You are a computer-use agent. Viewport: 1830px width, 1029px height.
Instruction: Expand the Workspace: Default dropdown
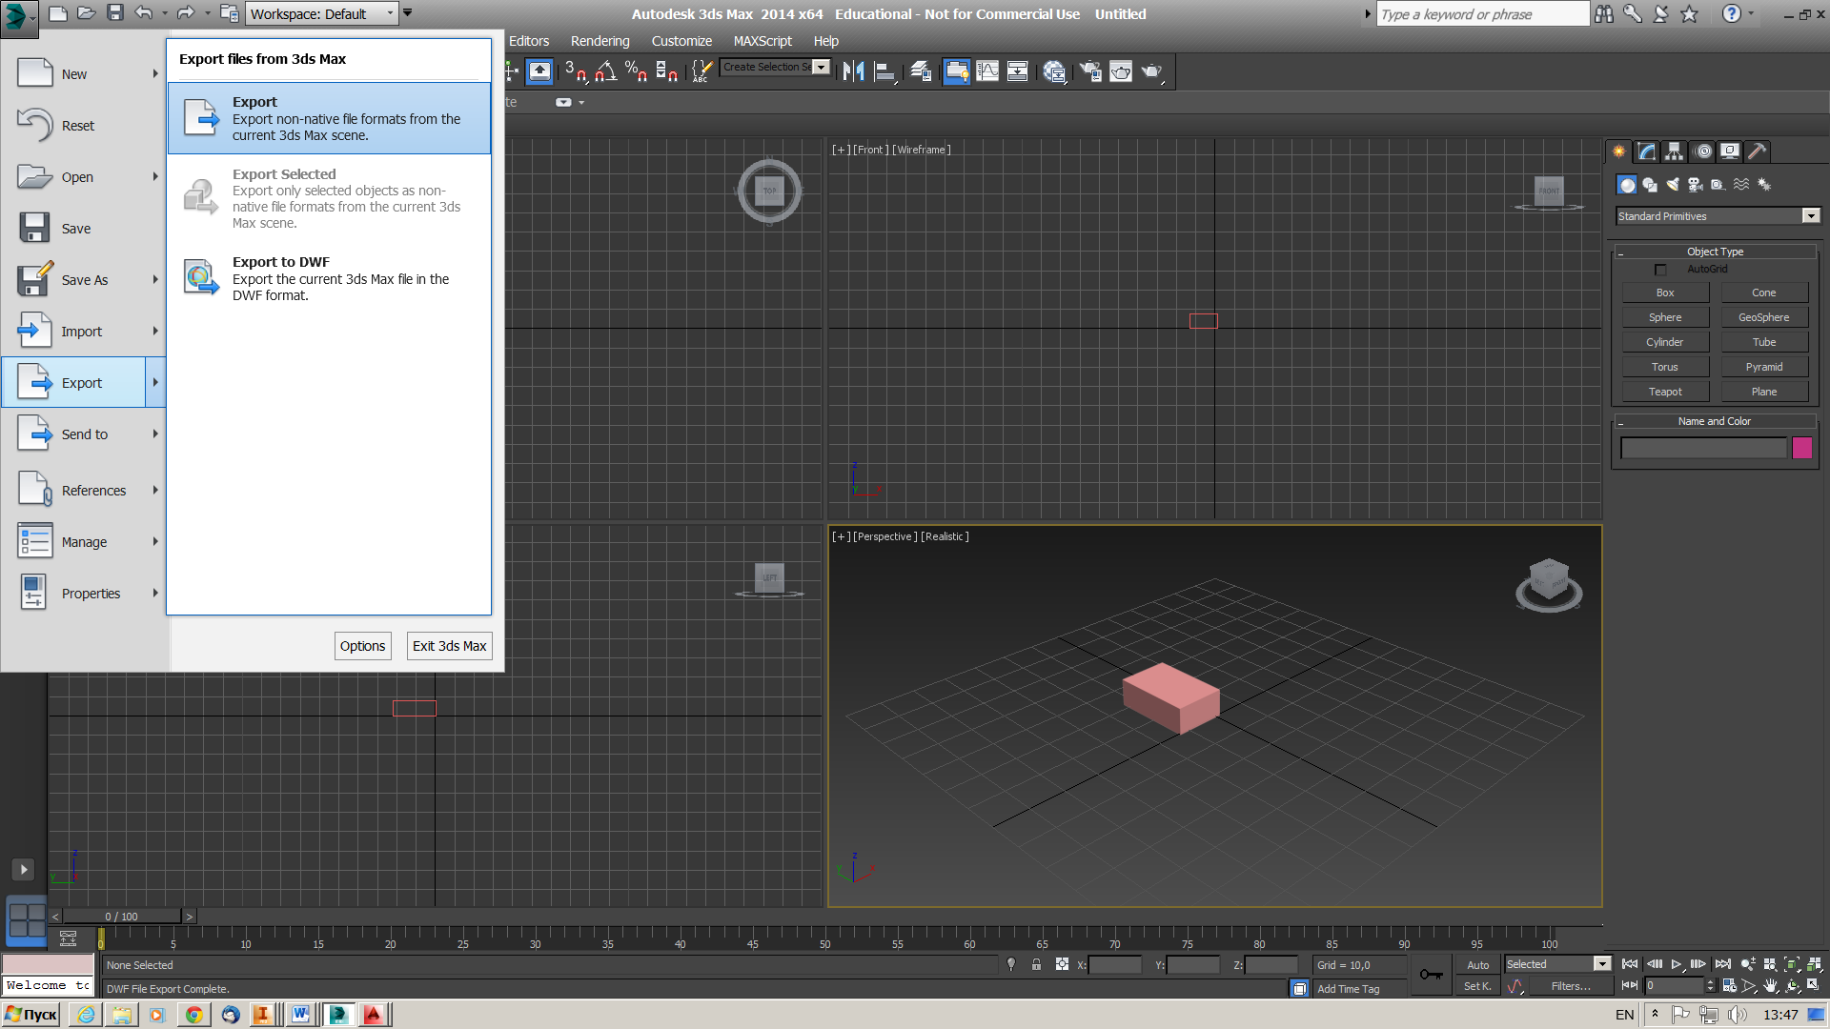coord(390,13)
